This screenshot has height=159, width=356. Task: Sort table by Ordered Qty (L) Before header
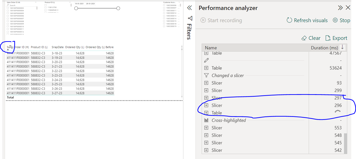pos(100,47)
